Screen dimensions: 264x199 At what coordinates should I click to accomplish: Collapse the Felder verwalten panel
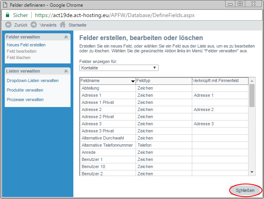(x=66, y=37)
